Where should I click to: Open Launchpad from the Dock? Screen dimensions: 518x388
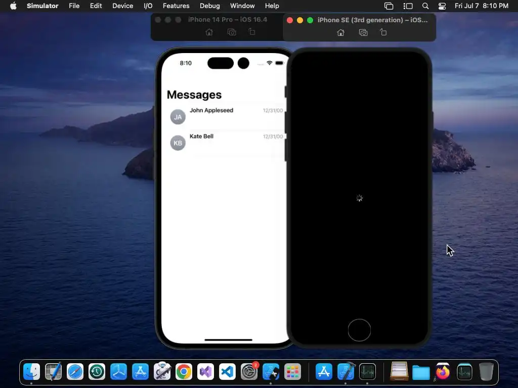tap(292, 371)
